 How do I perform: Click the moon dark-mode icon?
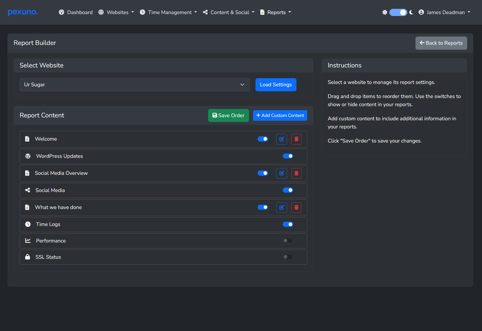pos(411,12)
